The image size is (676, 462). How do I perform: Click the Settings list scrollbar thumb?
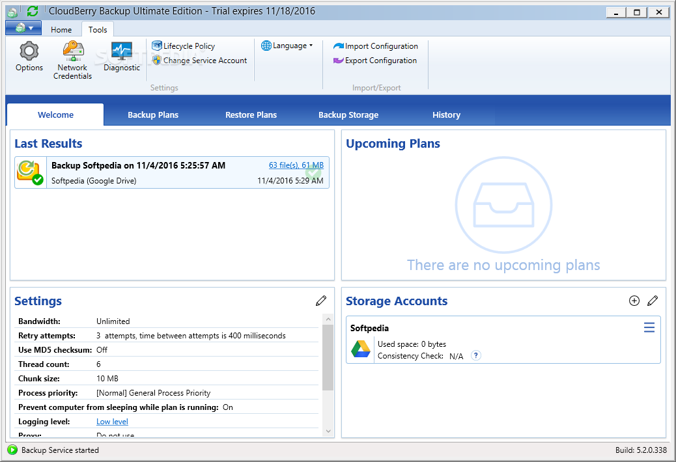pyautogui.click(x=328, y=357)
